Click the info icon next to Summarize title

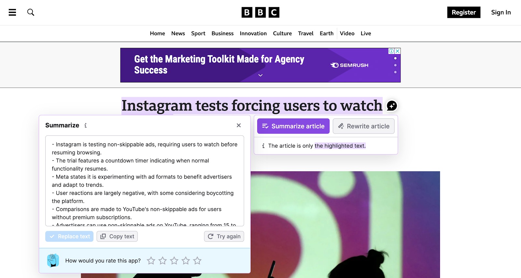85,125
